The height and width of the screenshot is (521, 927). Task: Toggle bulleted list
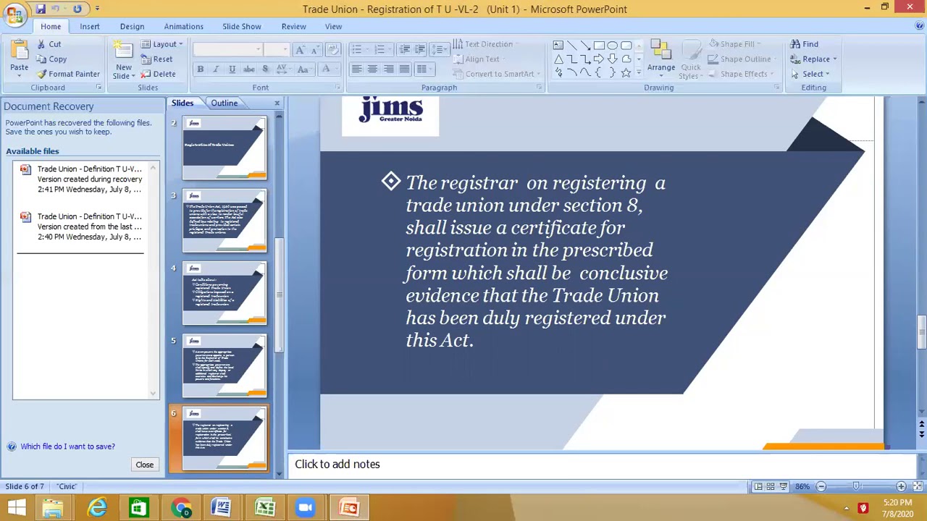click(x=358, y=49)
